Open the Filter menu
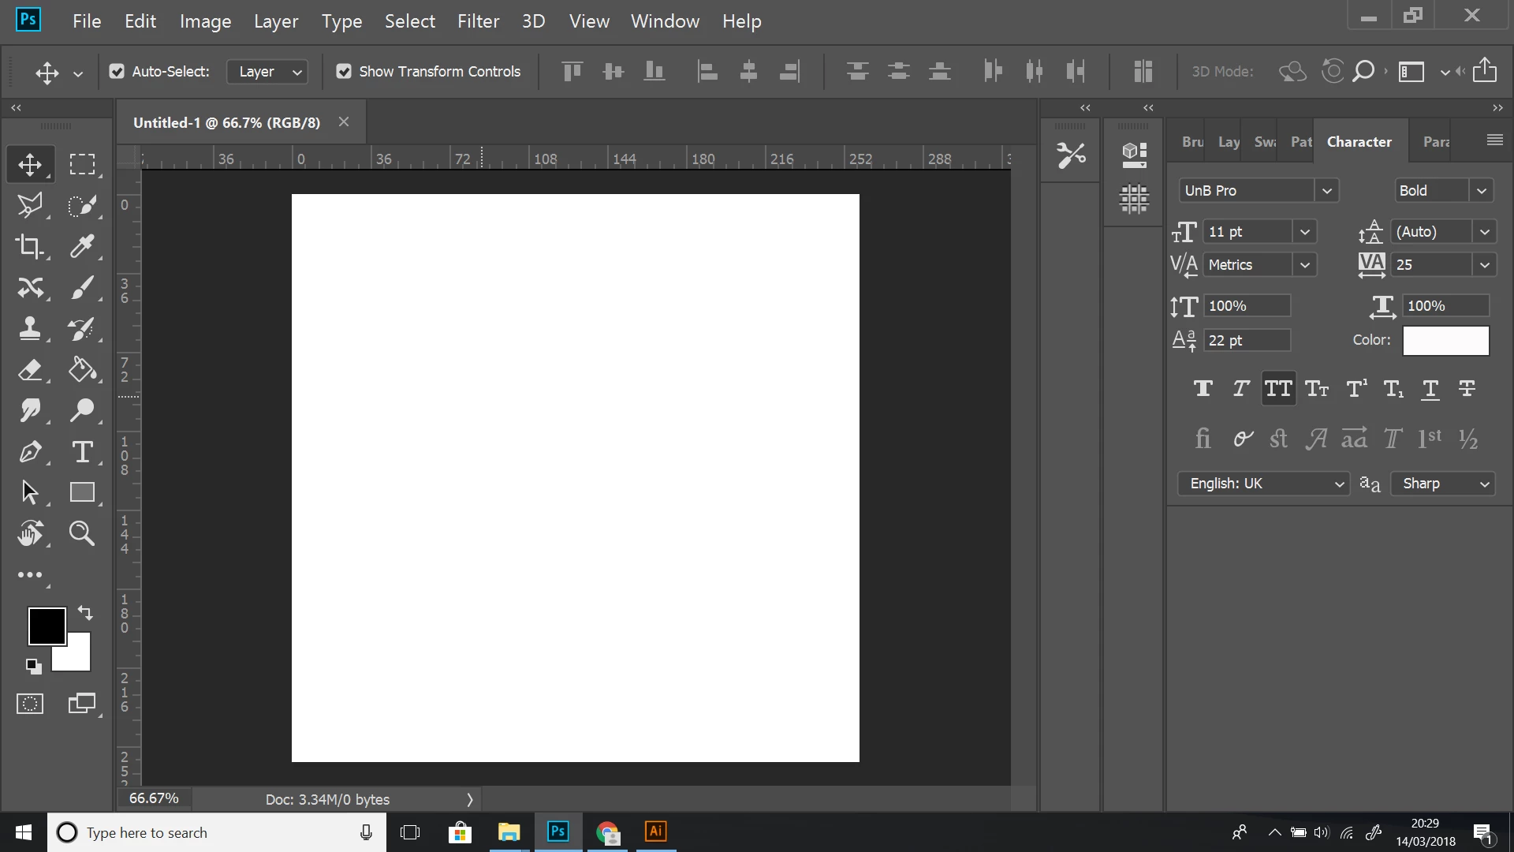1514x852 pixels. click(x=478, y=21)
